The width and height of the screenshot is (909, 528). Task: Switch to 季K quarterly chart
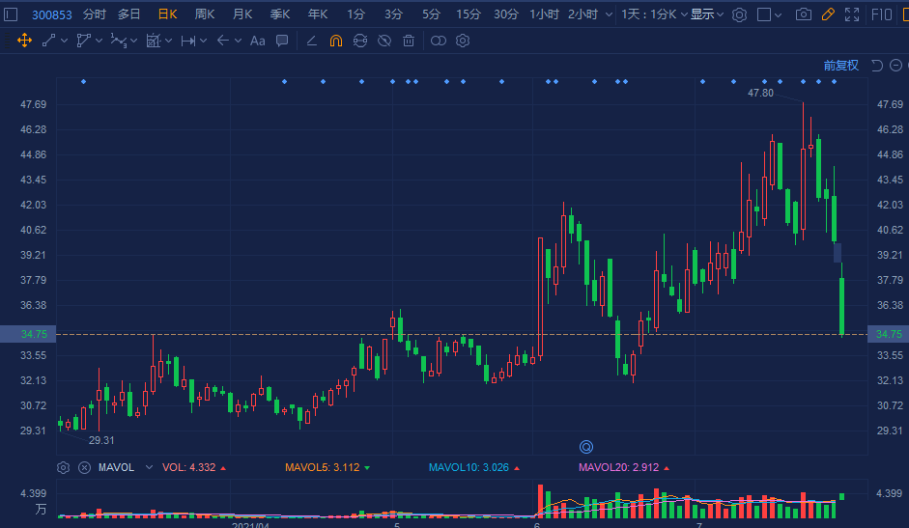point(280,14)
